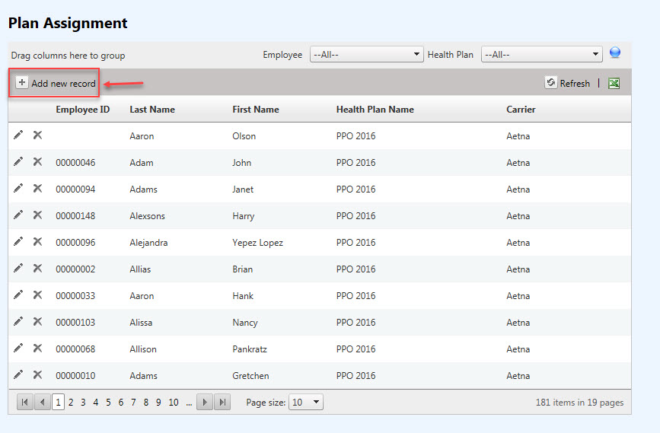
Task: Click the Add new record button
Action: point(56,83)
